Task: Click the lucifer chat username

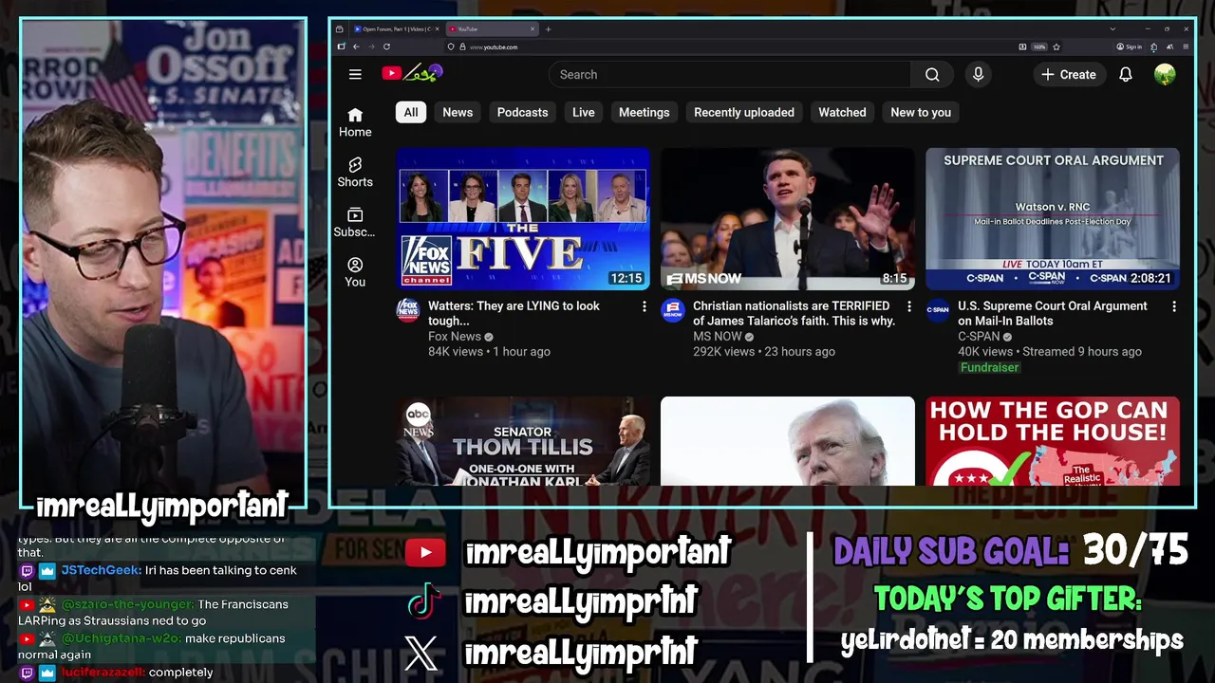Action: (104, 672)
